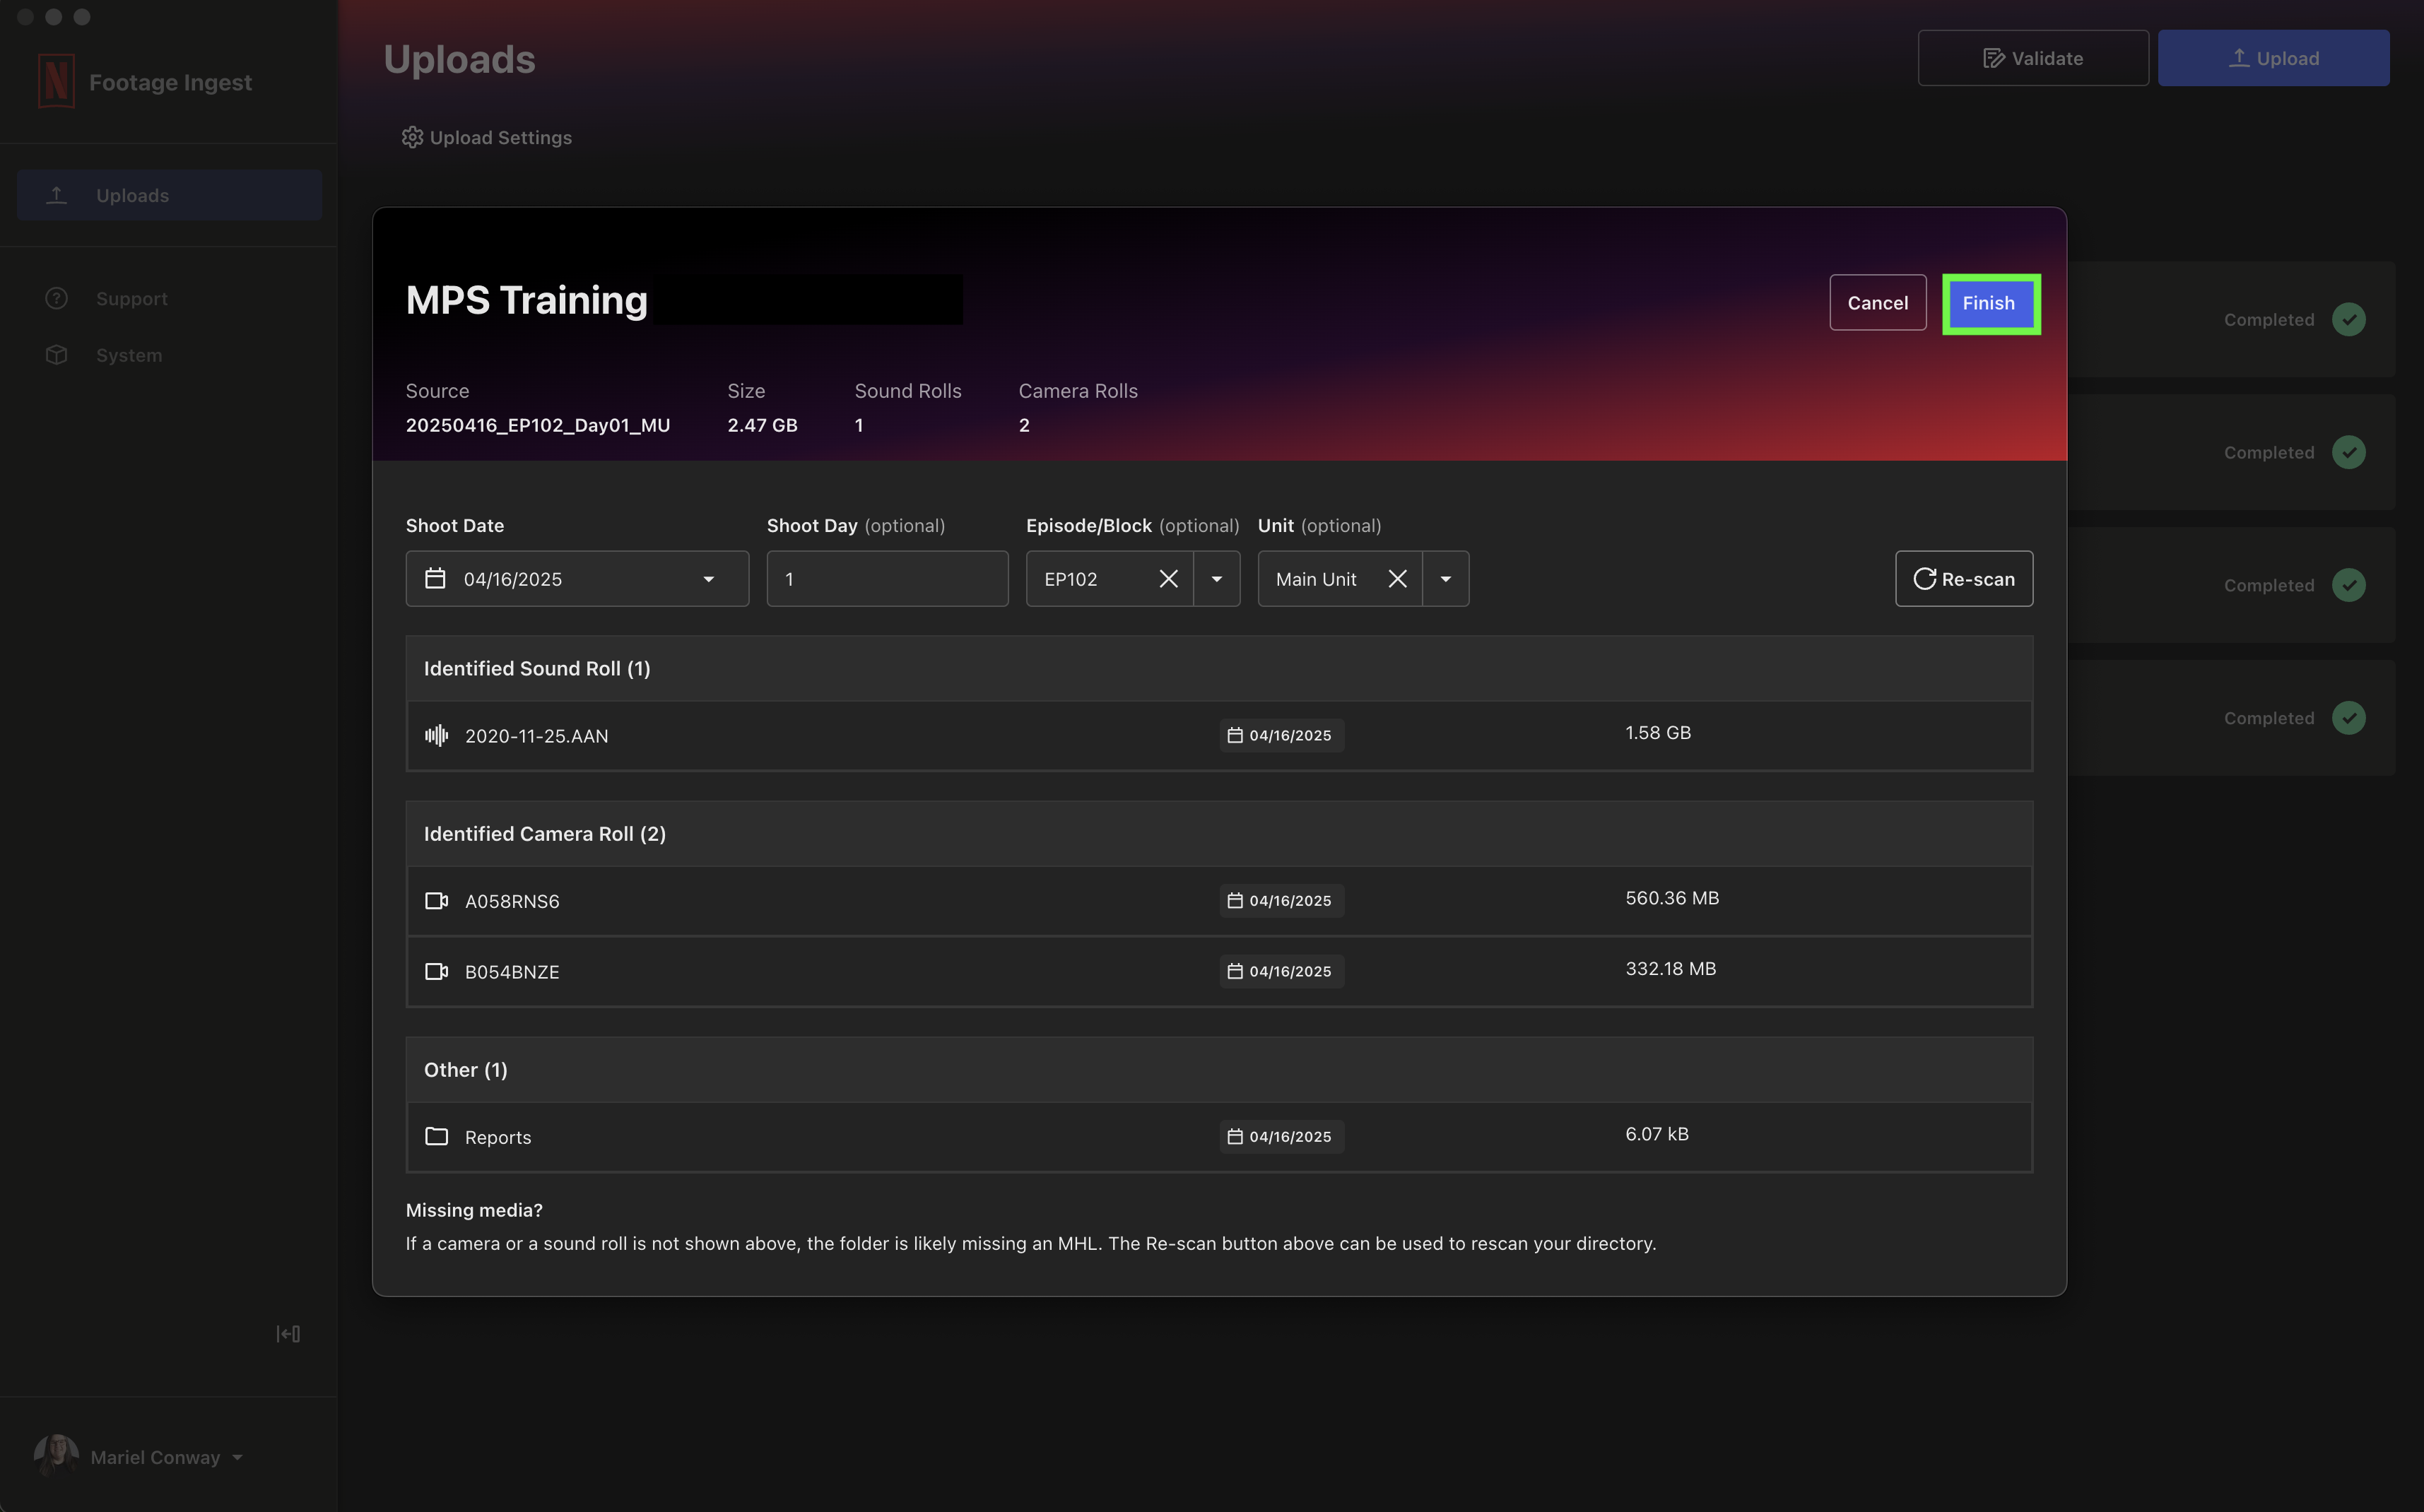Clear the Main Unit selection
The height and width of the screenshot is (1512, 2424).
coord(1398,579)
